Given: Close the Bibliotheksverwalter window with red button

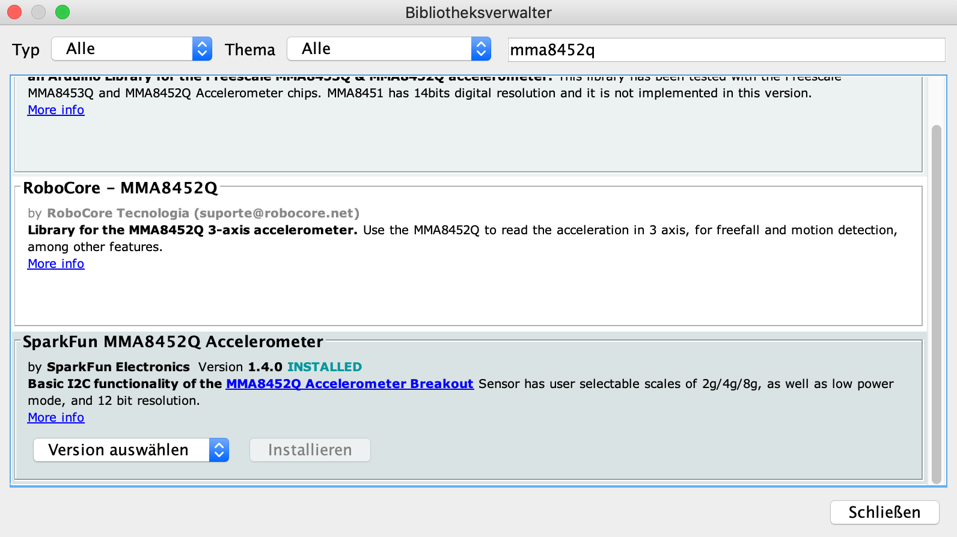Looking at the screenshot, I should (x=14, y=12).
